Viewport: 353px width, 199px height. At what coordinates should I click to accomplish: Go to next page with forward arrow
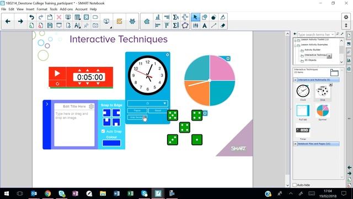coord(20,21)
